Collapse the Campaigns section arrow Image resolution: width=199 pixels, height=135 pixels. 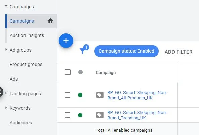click(6, 6)
